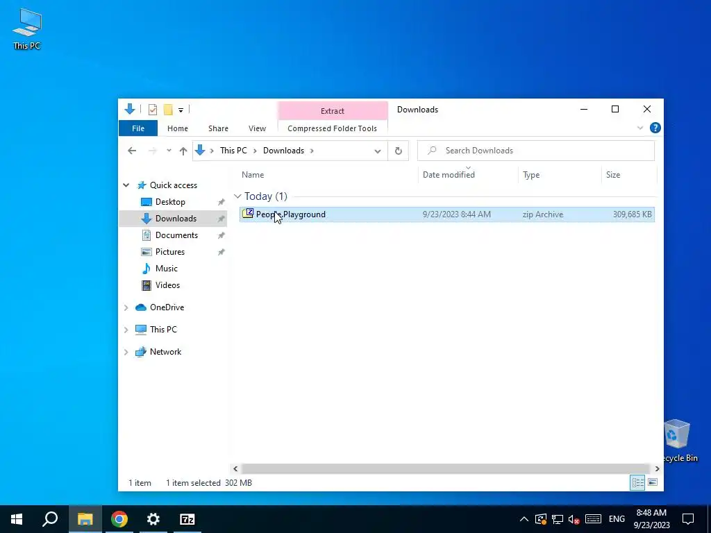Open 7-Zip from the taskbar
The height and width of the screenshot is (533, 711).
coord(187,519)
